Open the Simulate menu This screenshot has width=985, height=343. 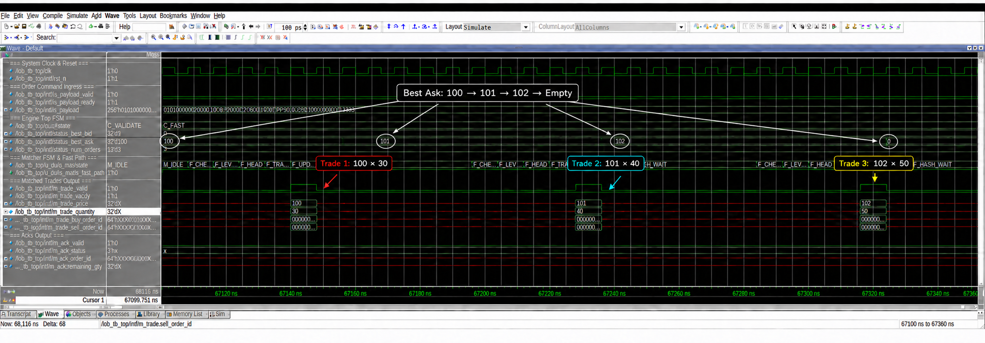[77, 16]
